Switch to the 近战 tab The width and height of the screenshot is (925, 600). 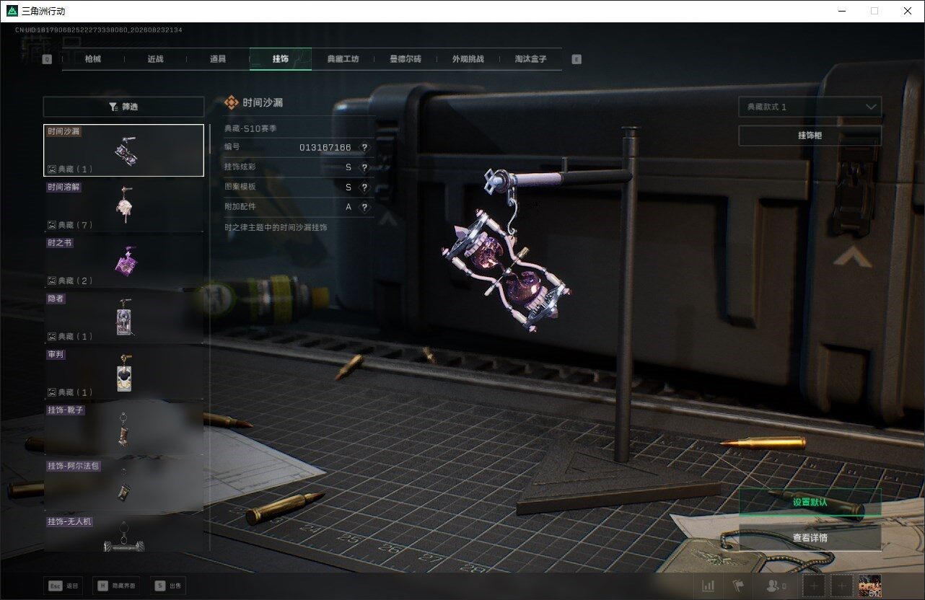coord(155,59)
